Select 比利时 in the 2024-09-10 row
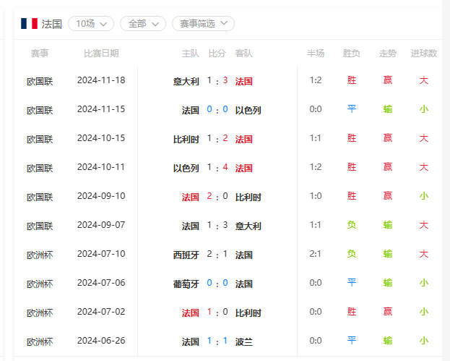The width and height of the screenshot is (450, 361). point(248,198)
